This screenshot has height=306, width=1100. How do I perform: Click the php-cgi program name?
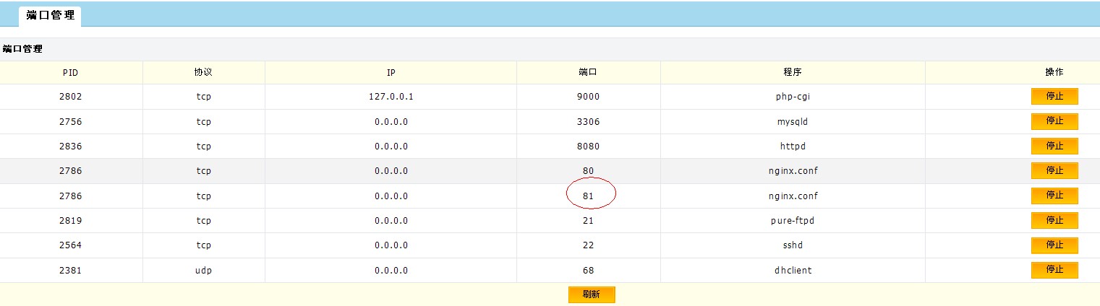(793, 97)
